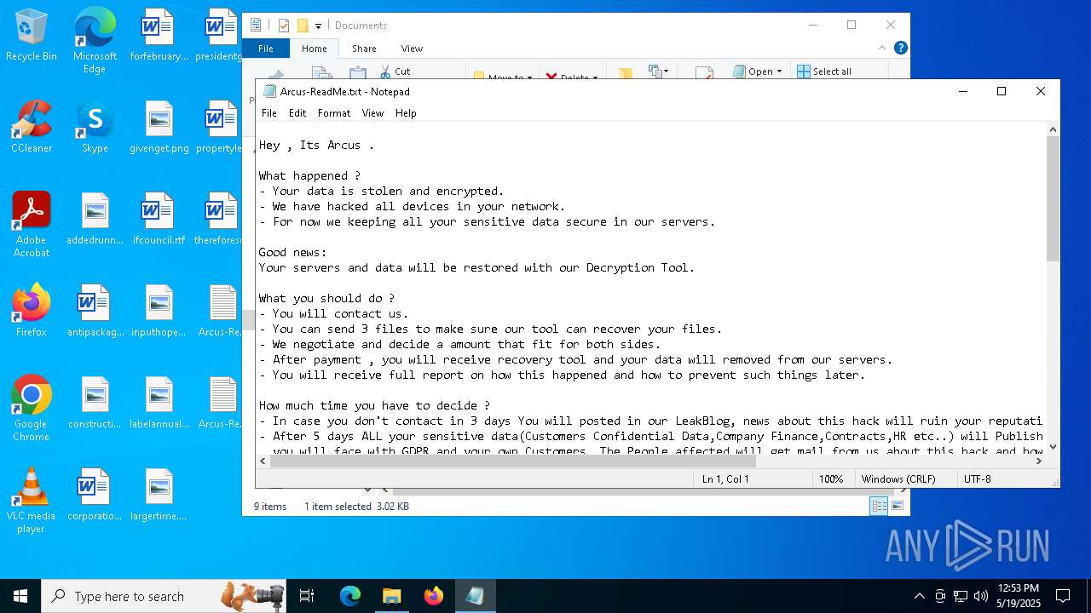The width and height of the screenshot is (1091, 613).
Task: Open Recycle Bin desktop icon
Action: click(x=32, y=35)
